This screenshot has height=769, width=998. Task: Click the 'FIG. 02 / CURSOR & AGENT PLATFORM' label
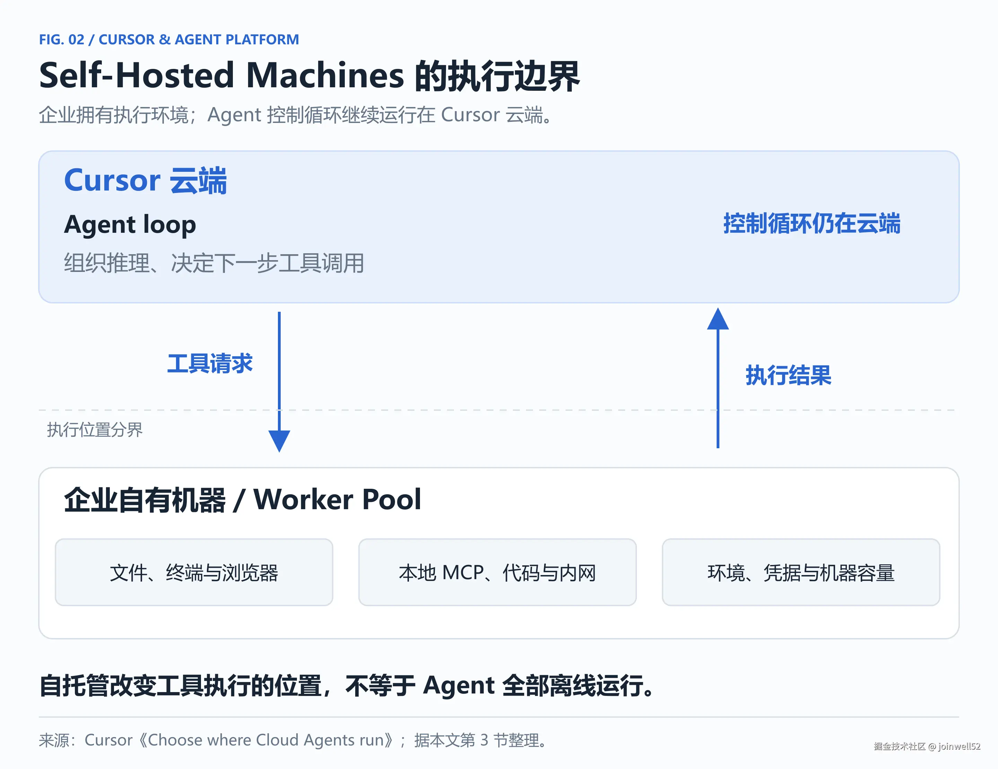point(169,40)
